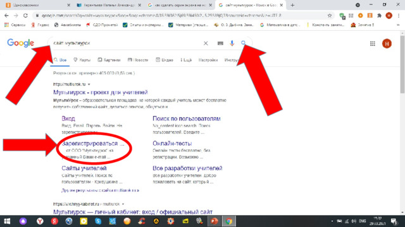405x227 pixels.
Task: Open the Все разработки учителей sitelink
Action: coord(187,168)
